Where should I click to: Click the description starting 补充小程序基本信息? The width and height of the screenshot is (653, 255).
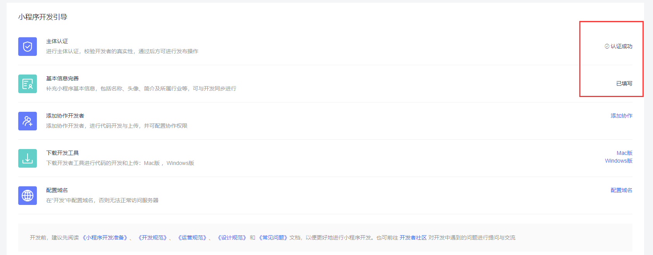(141, 88)
